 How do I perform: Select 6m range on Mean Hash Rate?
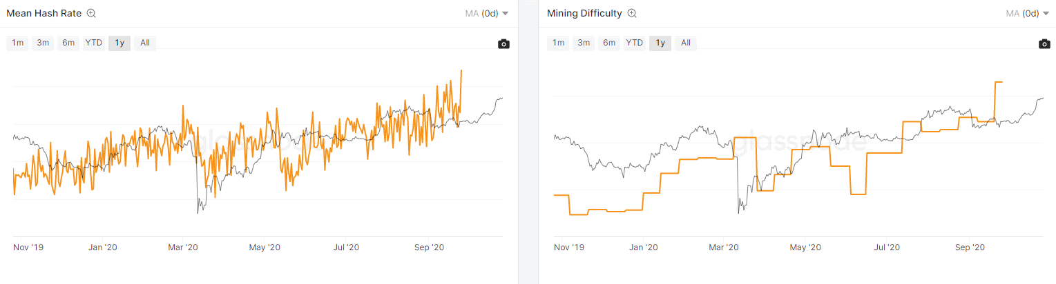pos(68,43)
